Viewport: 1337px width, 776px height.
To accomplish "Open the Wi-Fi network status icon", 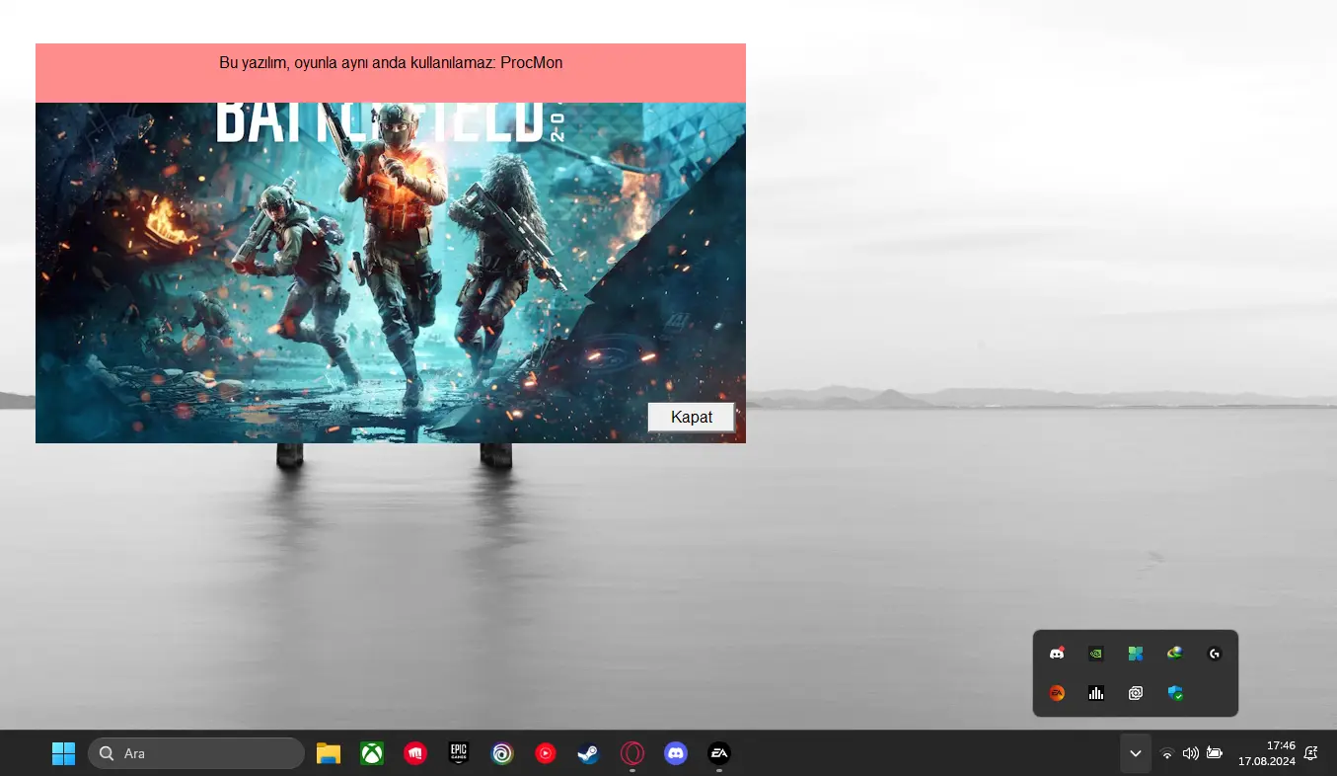I will [x=1167, y=753].
